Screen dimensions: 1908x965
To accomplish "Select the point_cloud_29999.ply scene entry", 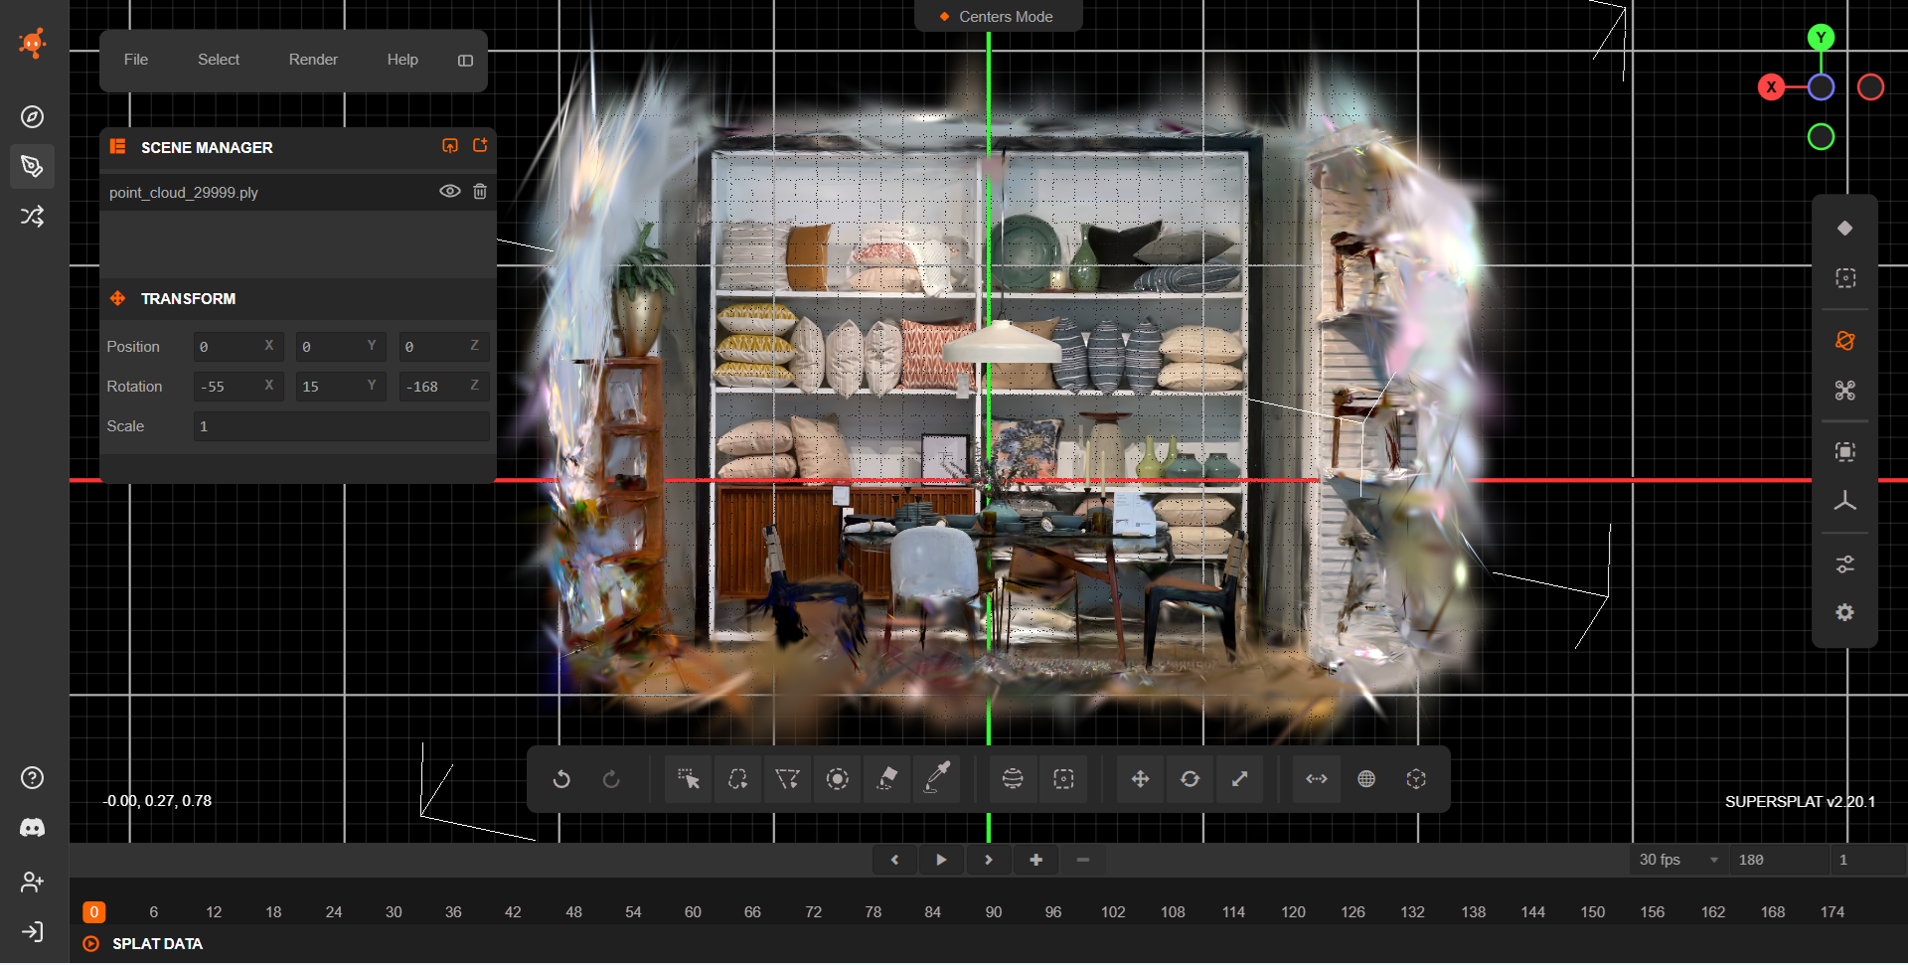I will coord(298,192).
